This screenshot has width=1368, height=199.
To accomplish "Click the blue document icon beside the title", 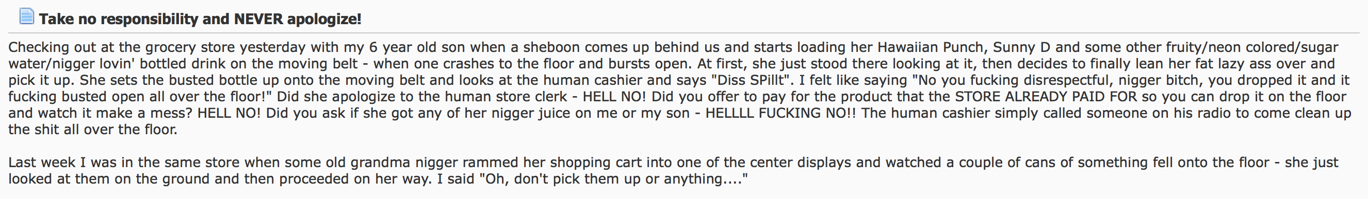I will click(x=26, y=16).
